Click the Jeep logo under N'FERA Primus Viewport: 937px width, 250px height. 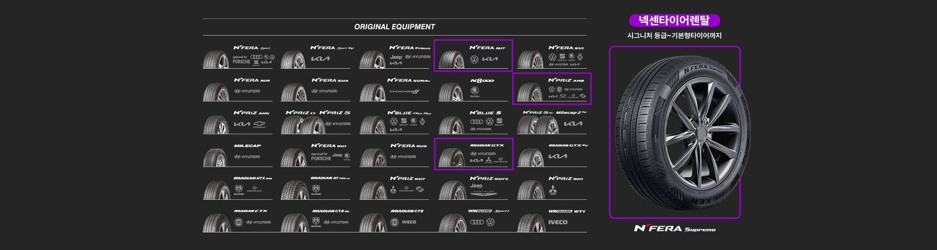click(396, 57)
